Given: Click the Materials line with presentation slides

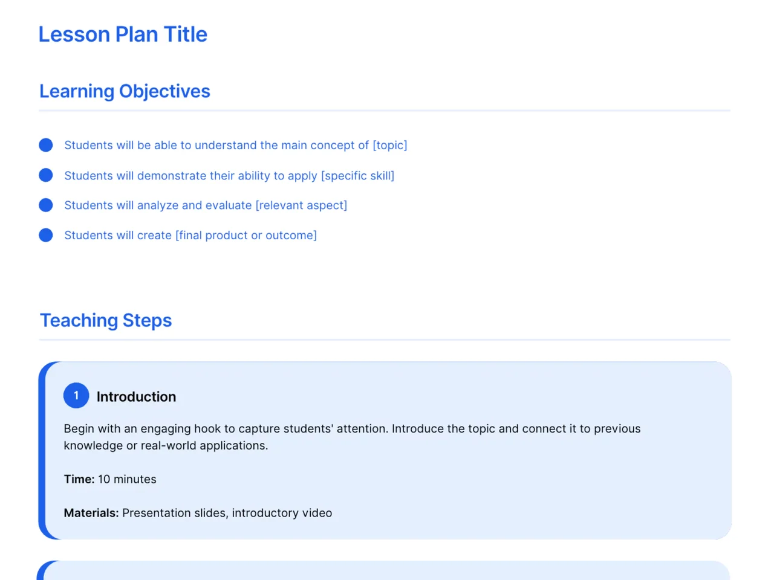Looking at the screenshot, I should point(198,513).
